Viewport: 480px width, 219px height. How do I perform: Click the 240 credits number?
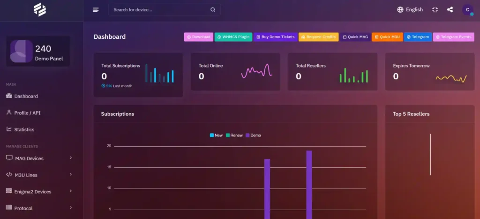point(43,49)
